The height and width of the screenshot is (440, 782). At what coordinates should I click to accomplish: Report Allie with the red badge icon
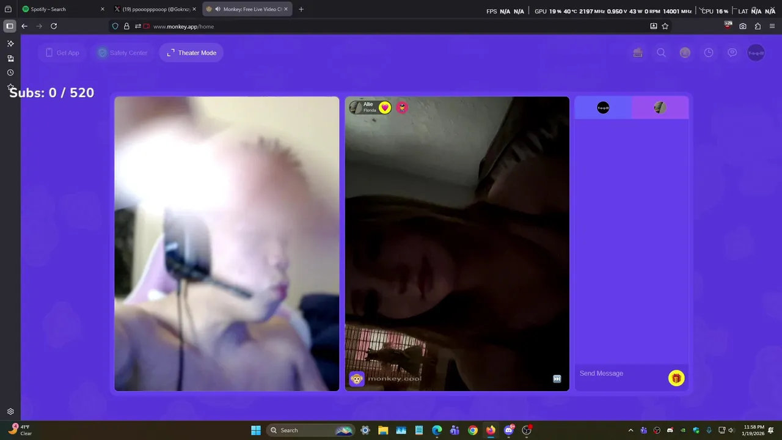tap(402, 108)
